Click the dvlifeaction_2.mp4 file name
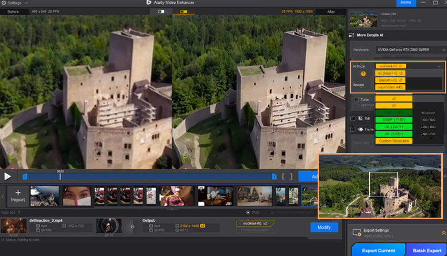Screen dimensions: 447x256 coord(46,220)
